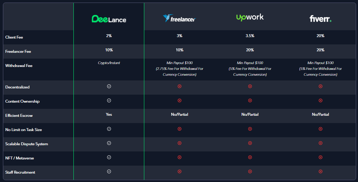
Task: Click Upwork's Staff Recruitment red cross
Action: pos(250,171)
